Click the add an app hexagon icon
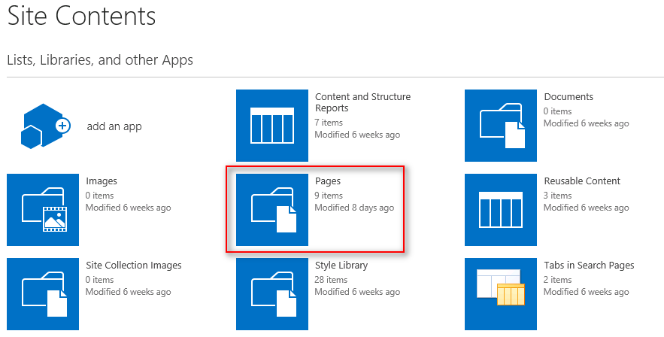Screen dimensions: 664x337 tap(46, 126)
